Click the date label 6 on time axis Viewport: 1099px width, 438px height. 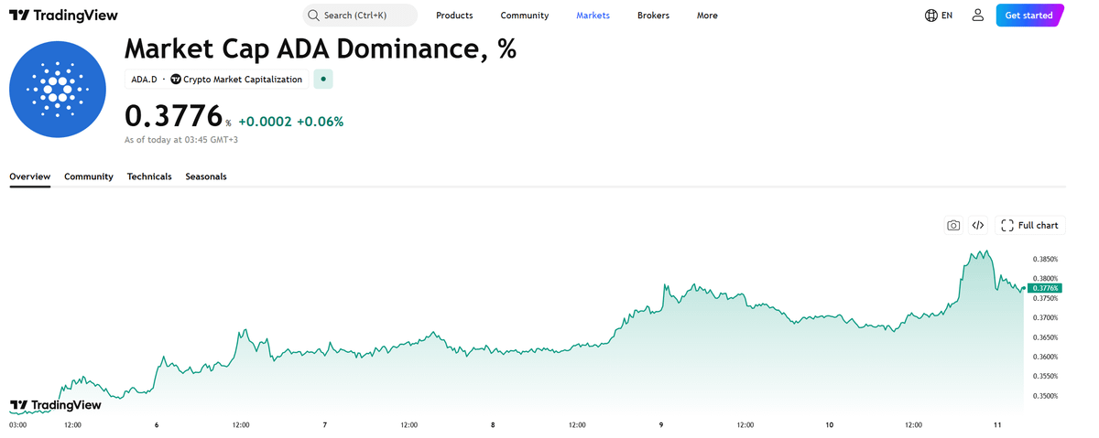tap(157, 425)
